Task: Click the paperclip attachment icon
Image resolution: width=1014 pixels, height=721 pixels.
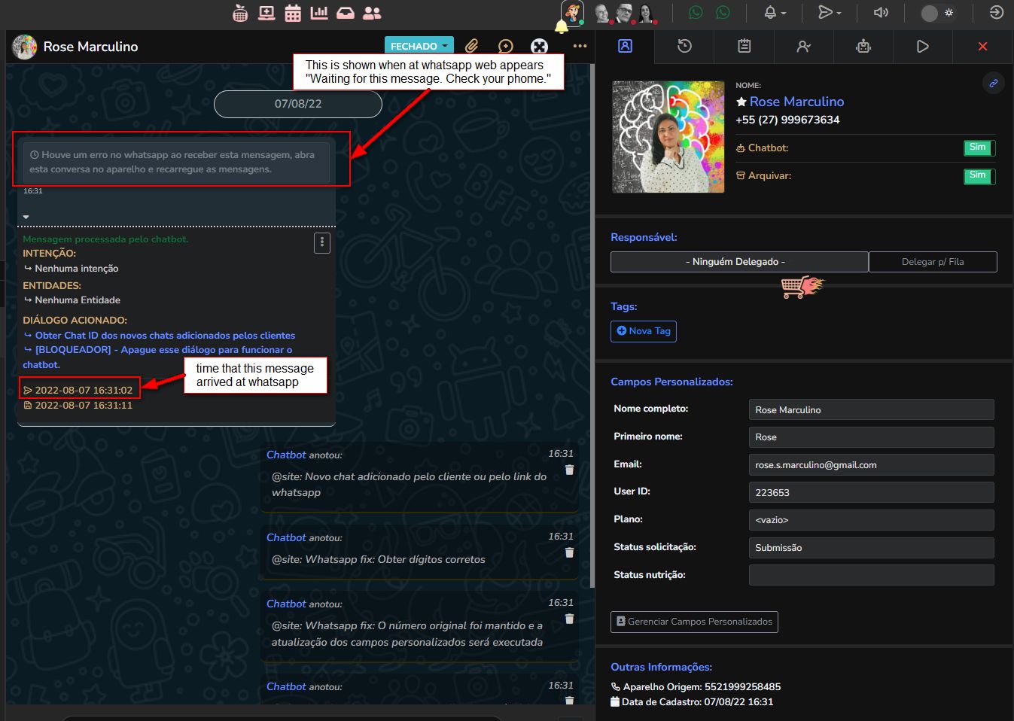Action: pos(471,46)
